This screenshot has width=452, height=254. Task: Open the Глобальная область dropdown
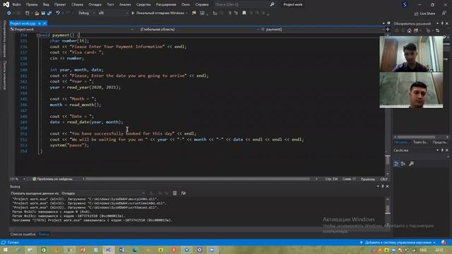point(199,30)
